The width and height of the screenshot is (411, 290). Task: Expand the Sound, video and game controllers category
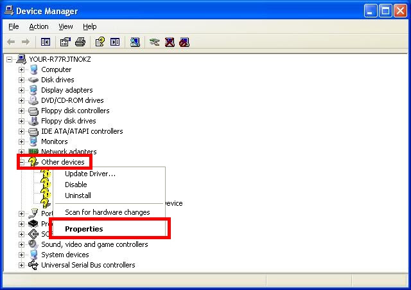click(21, 244)
